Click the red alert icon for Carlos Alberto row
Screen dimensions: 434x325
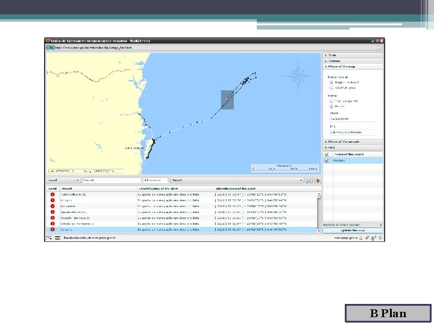52,194
